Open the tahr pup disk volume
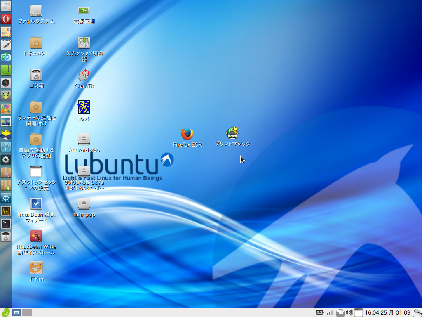 tap(84, 203)
